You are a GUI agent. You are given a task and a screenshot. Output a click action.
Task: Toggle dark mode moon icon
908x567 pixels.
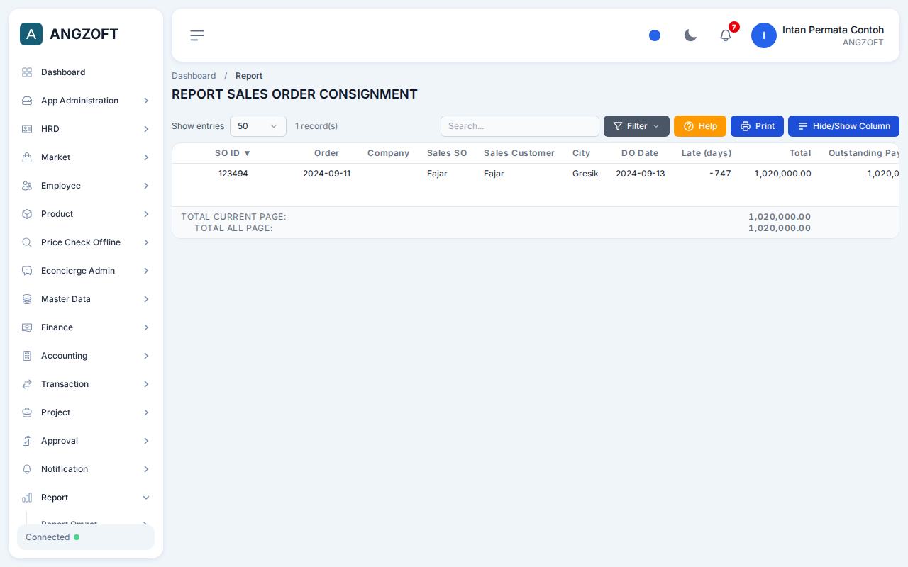pyautogui.click(x=690, y=35)
